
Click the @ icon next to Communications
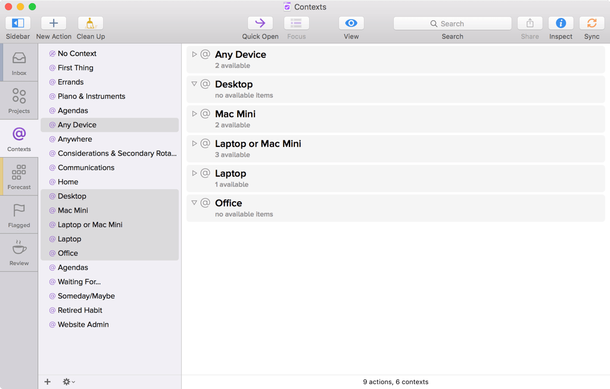[x=52, y=168]
